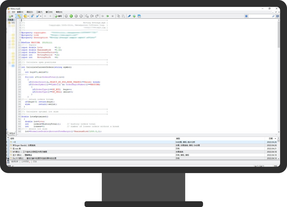Open the 工具(T) menu
Image resolution: width=287 pixels, height=207 pixels.
pyautogui.click(x=40, y=12)
